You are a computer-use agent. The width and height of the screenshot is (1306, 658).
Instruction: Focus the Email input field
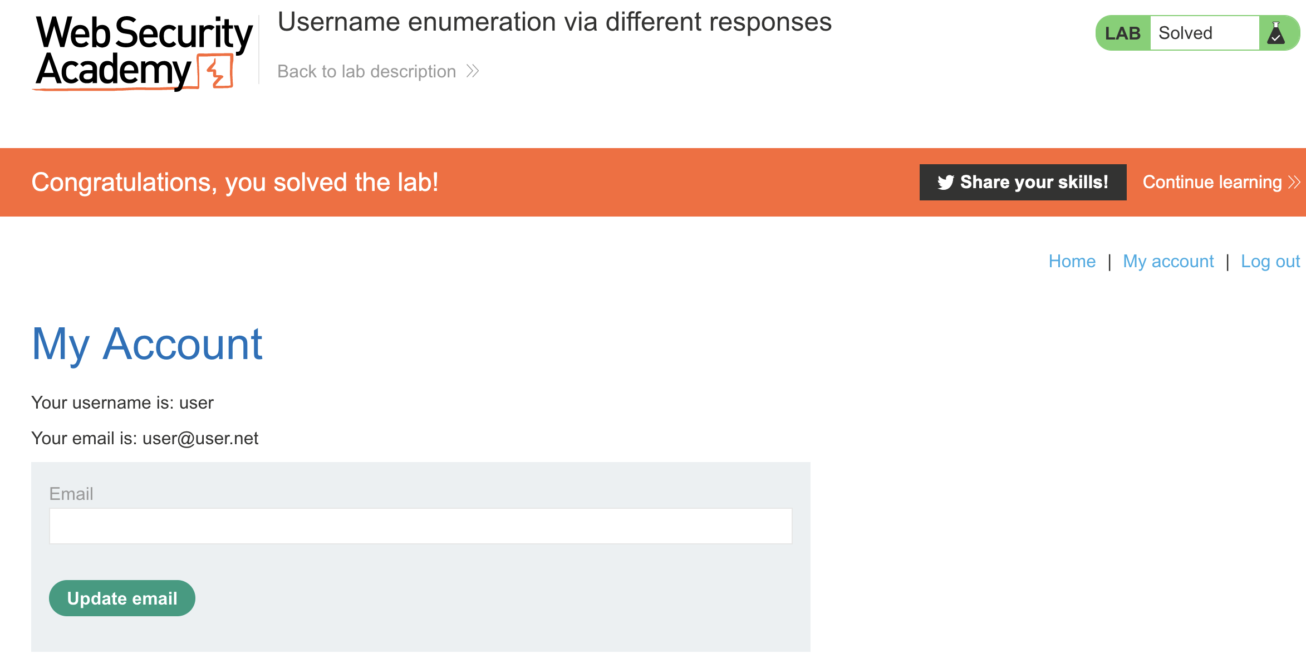tap(420, 526)
